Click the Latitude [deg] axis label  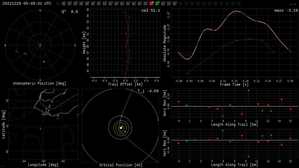tap(4, 124)
